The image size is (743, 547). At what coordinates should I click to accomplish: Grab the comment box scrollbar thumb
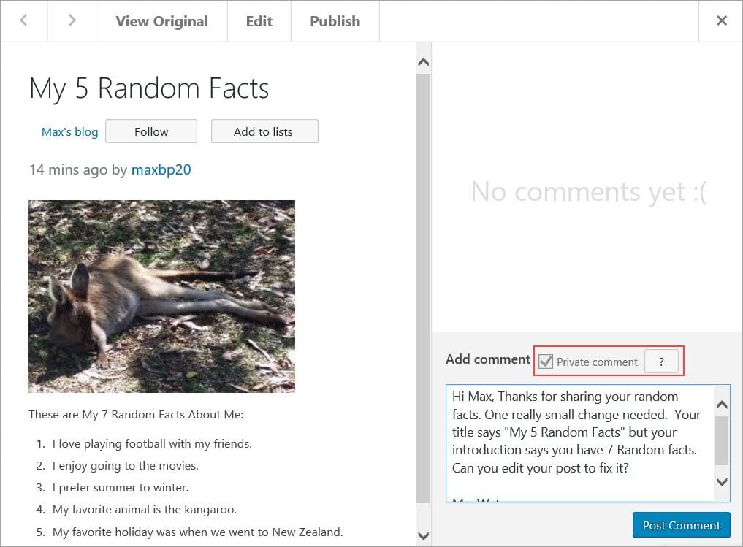click(721, 440)
